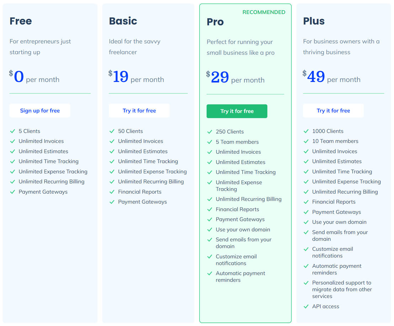The height and width of the screenshot is (326, 394).
Task: Click the checkmark next to Personalized support feature
Action: click(x=306, y=283)
